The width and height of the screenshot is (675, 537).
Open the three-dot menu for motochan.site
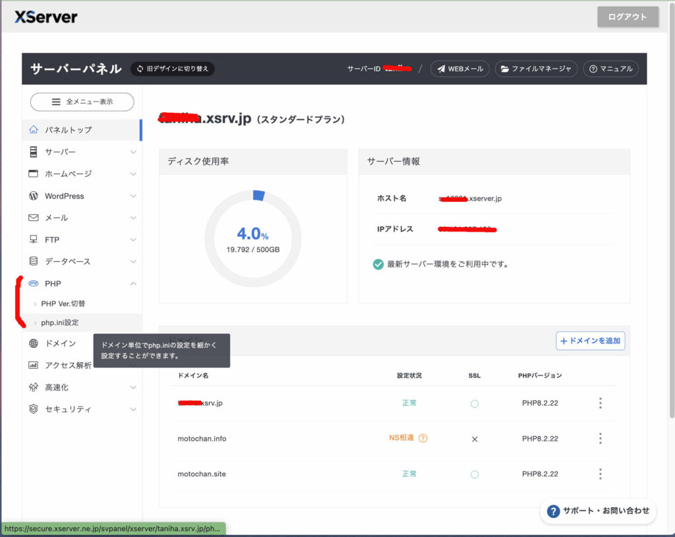[600, 474]
